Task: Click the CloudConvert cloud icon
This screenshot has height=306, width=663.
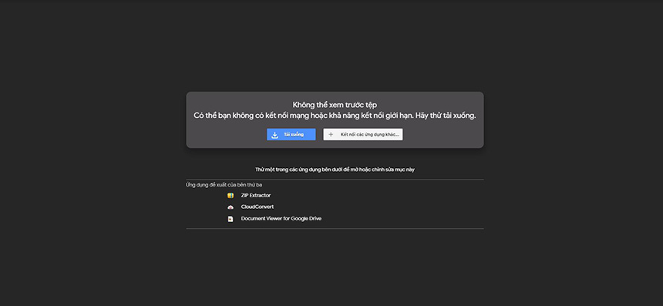Action: coord(231,207)
